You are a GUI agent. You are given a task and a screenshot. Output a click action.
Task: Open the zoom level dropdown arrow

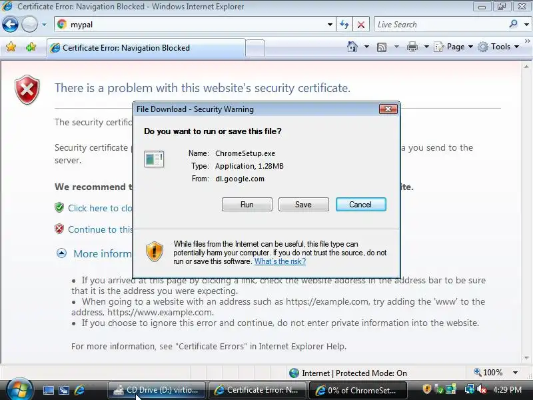515,373
